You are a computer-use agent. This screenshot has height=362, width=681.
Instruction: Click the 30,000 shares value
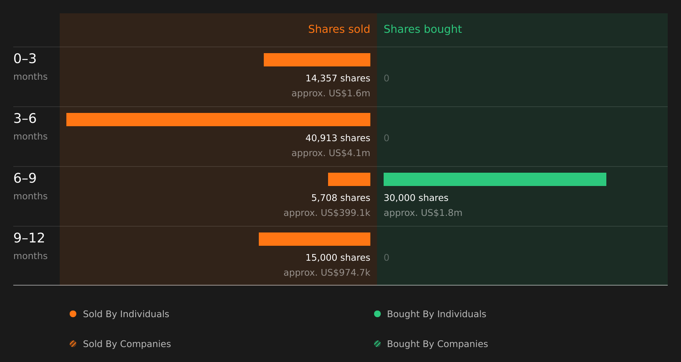tap(416, 198)
